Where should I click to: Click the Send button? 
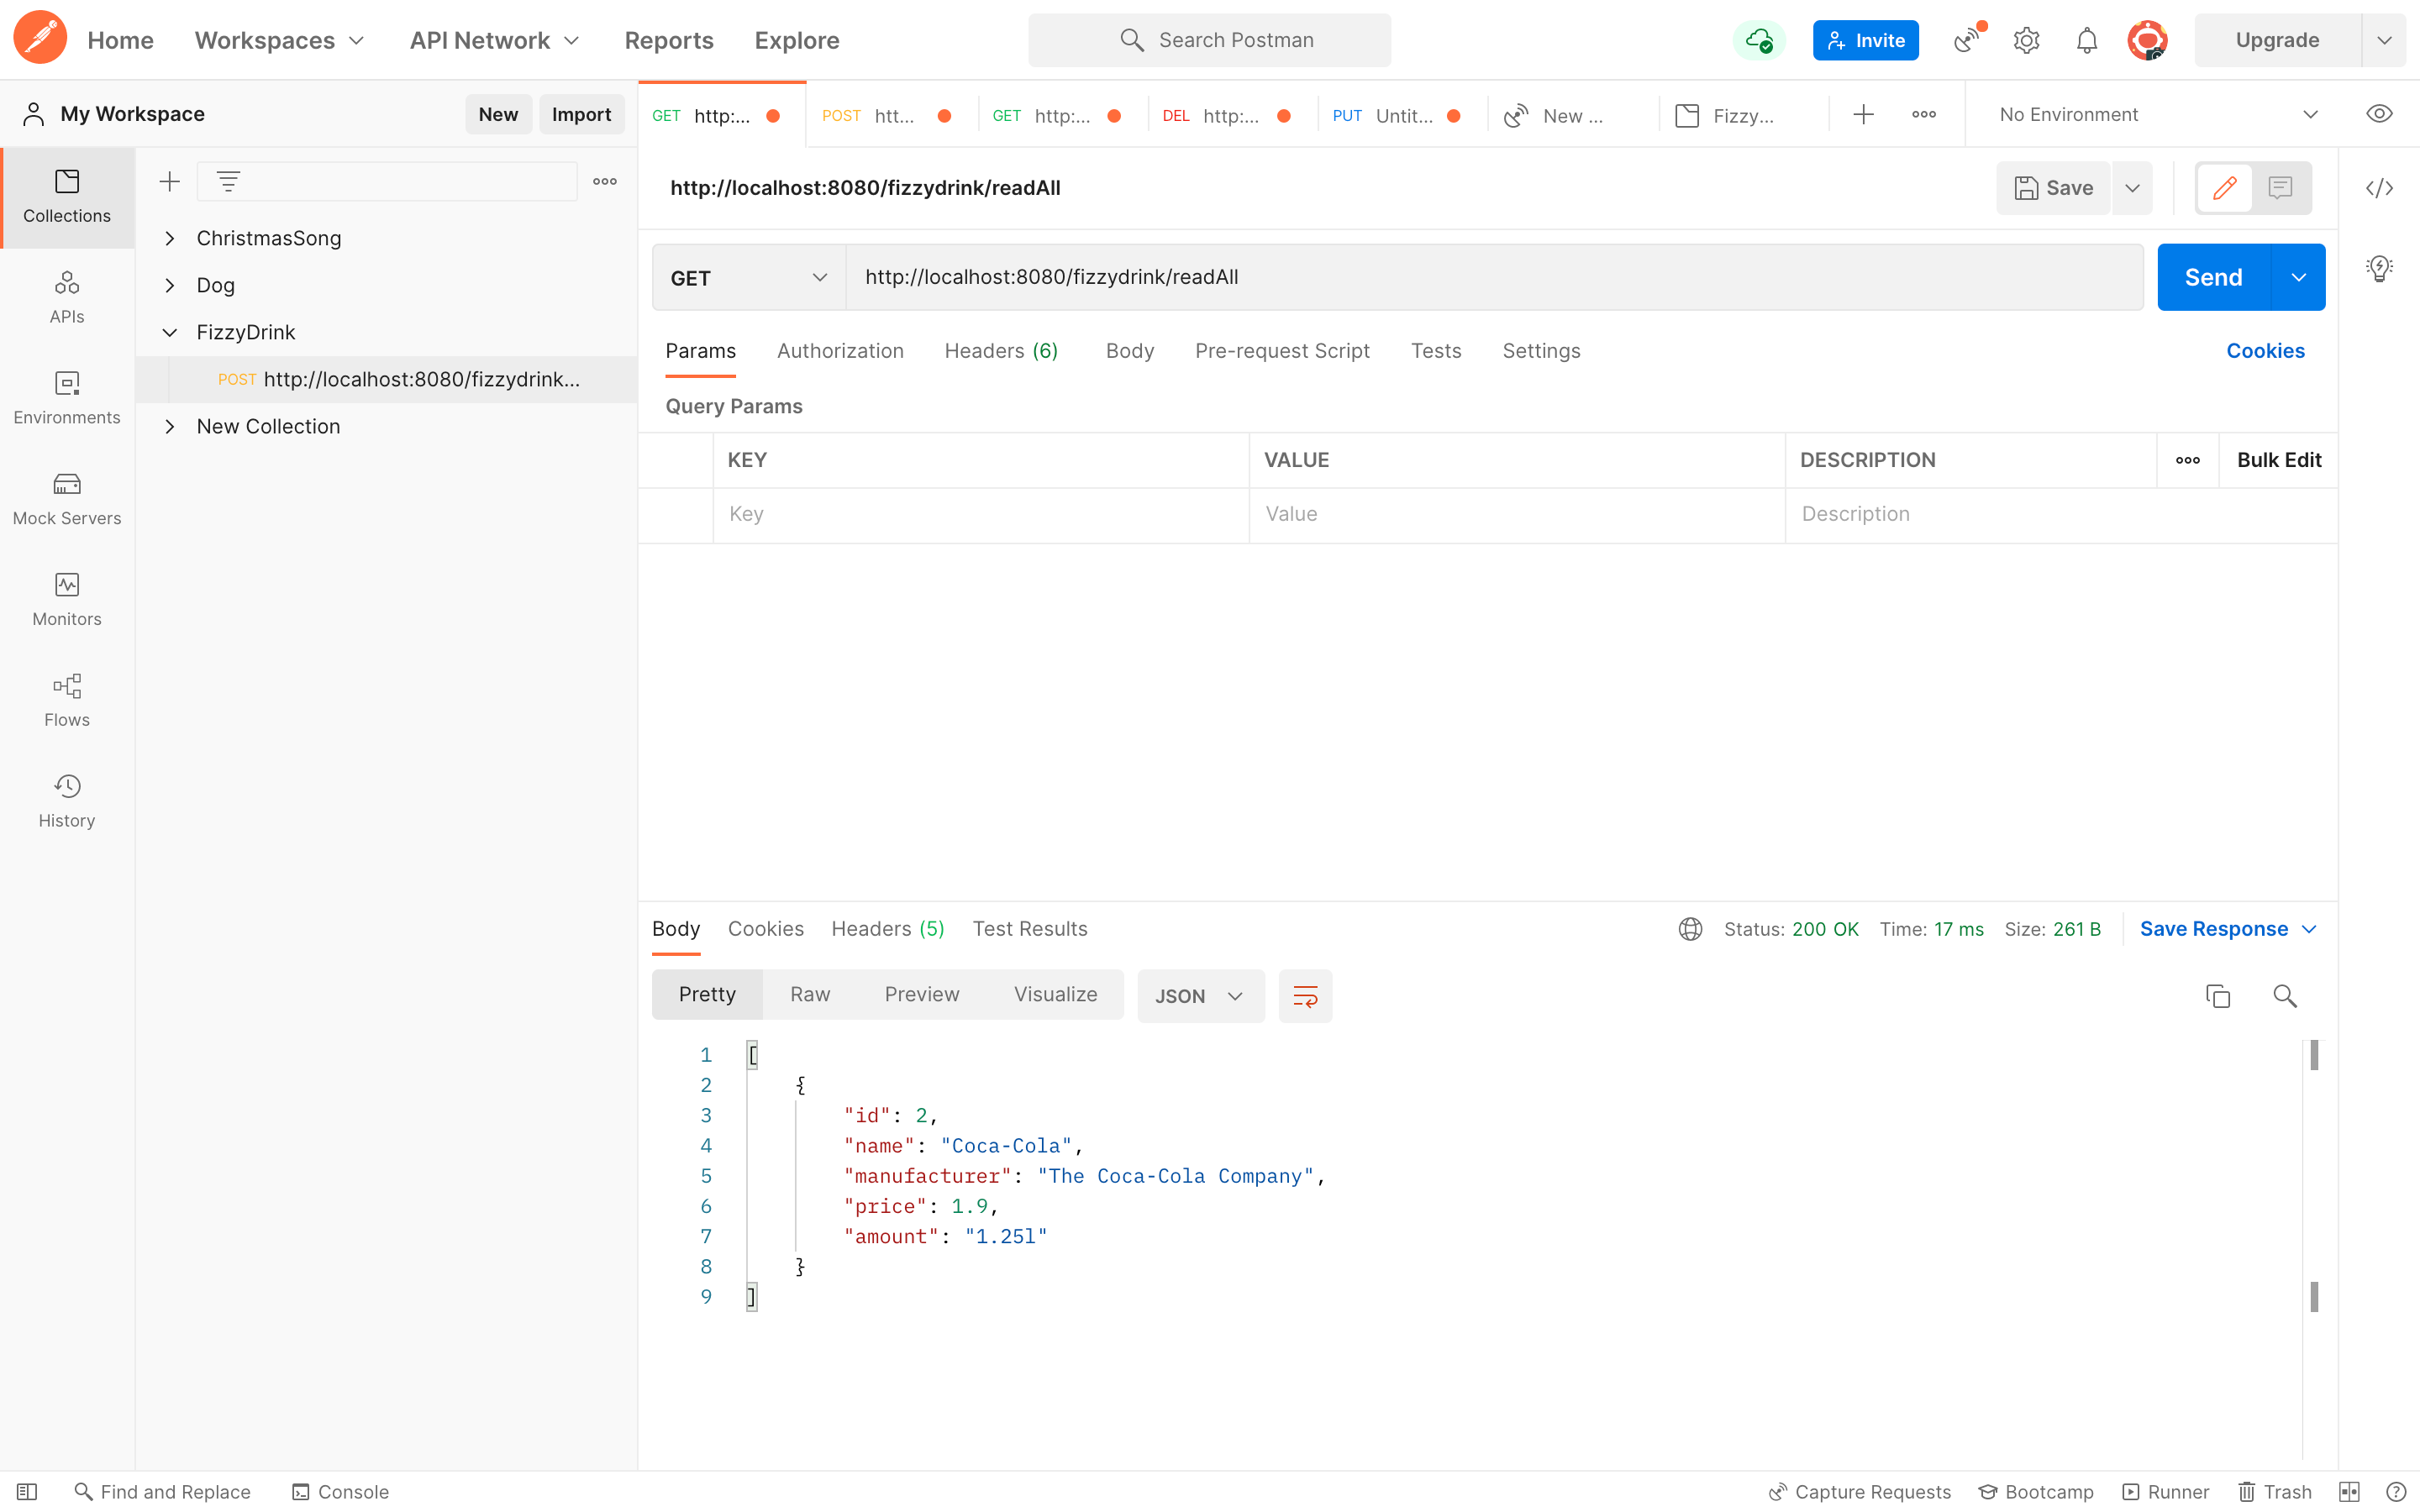click(x=2216, y=277)
